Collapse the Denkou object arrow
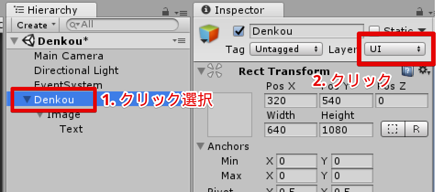 click(x=27, y=100)
